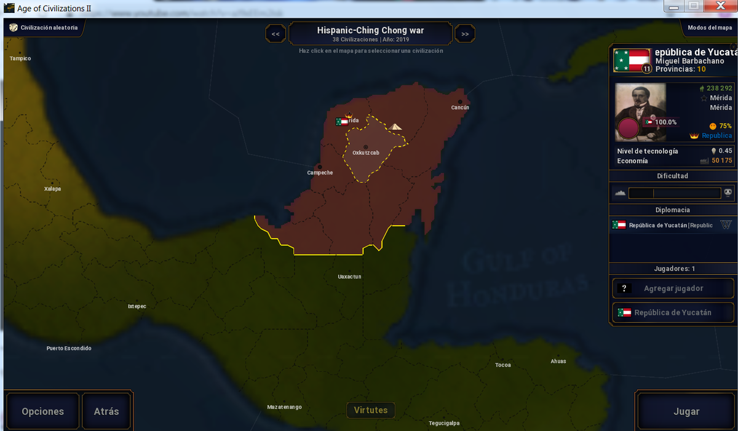Click the crown capital icon over Mérida
The height and width of the screenshot is (431, 738).
coord(349,115)
